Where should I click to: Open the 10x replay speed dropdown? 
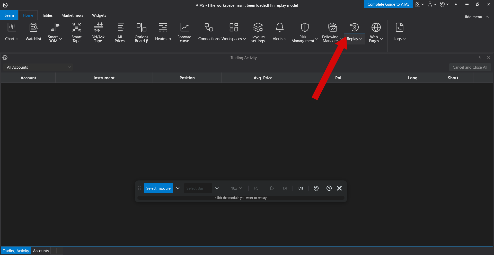tap(236, 188)
